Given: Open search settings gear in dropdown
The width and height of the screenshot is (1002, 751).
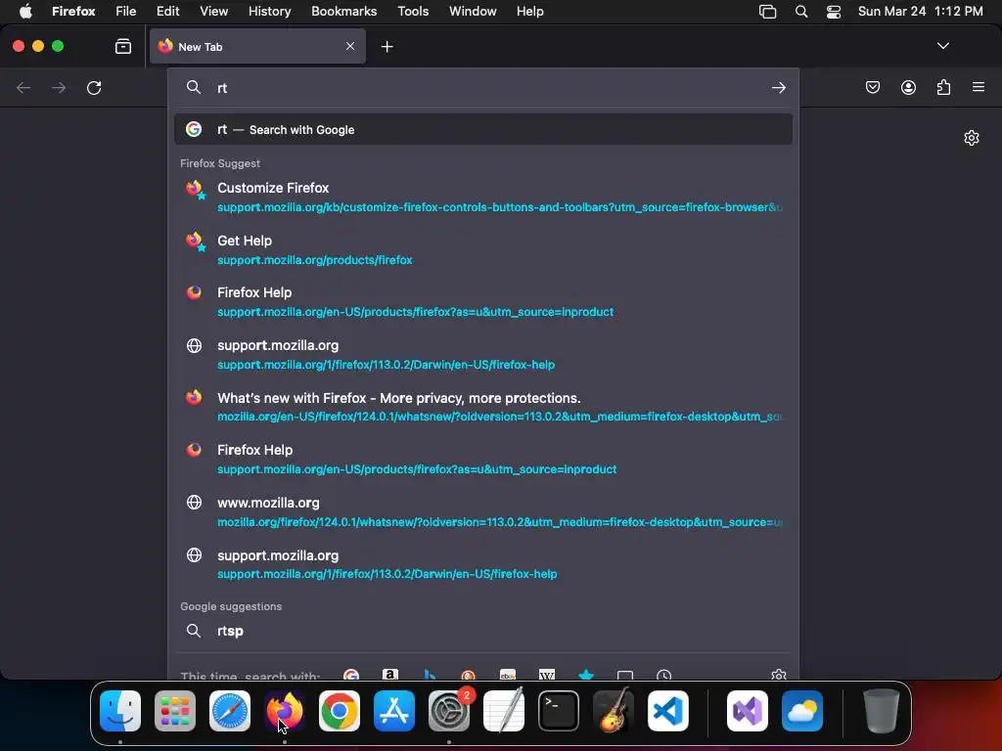Looking at the screenshot, I should point(778,675).
